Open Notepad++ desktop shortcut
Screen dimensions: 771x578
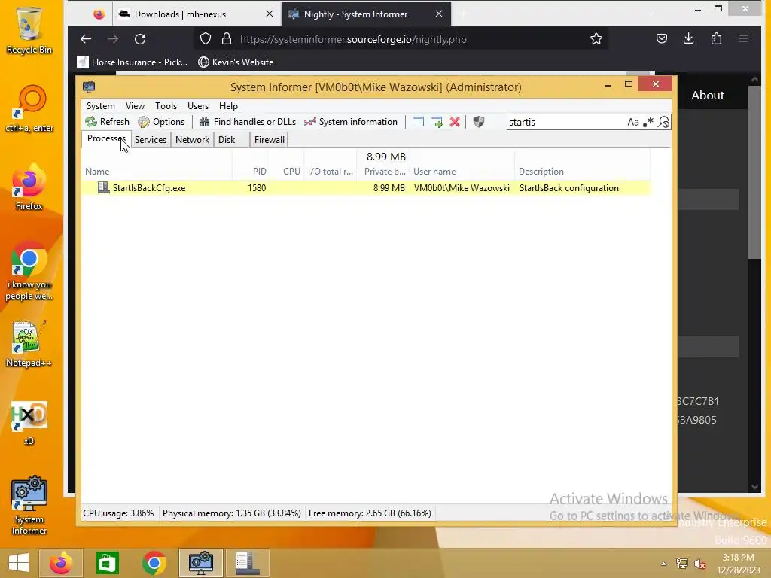(x=29, y=344)
